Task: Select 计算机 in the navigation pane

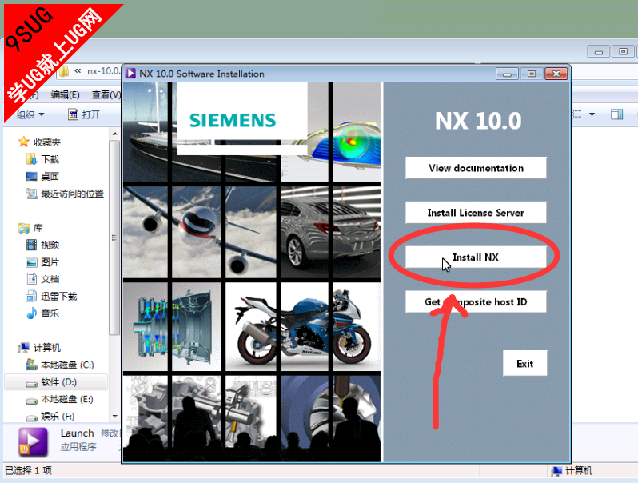Action: tap(47, 348)
